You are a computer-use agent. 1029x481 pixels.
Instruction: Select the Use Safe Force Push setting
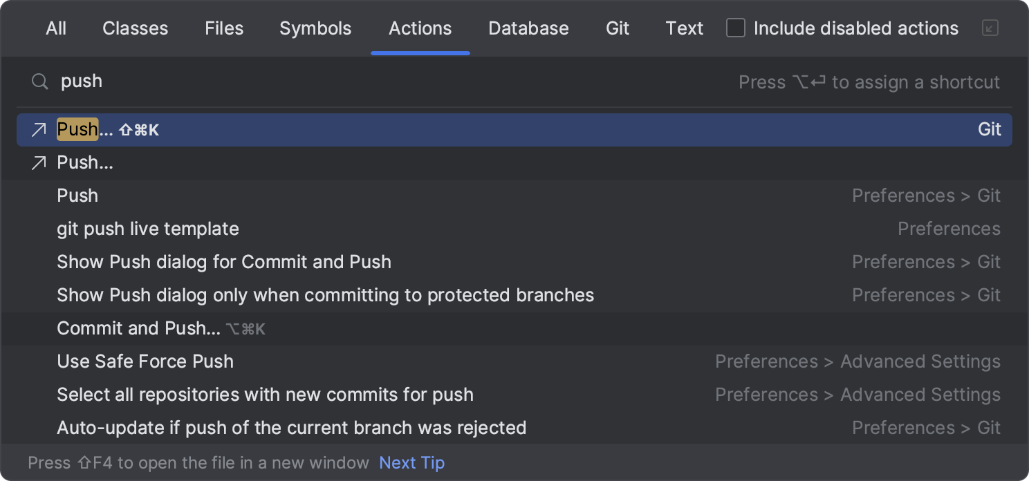tap(145, 361)
